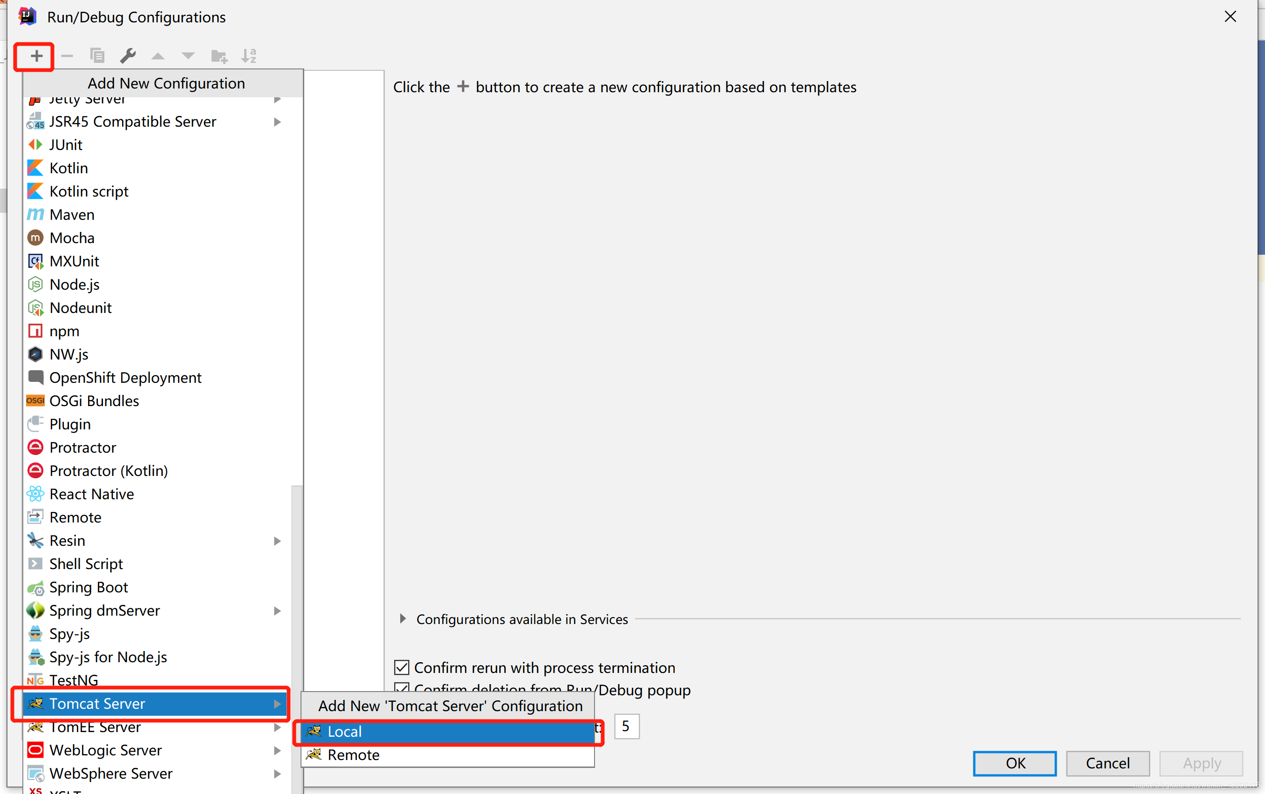Screen dimensions: 1265x794
Task: Click the Spring Boot icon
Action: click(x=35, y=587)
